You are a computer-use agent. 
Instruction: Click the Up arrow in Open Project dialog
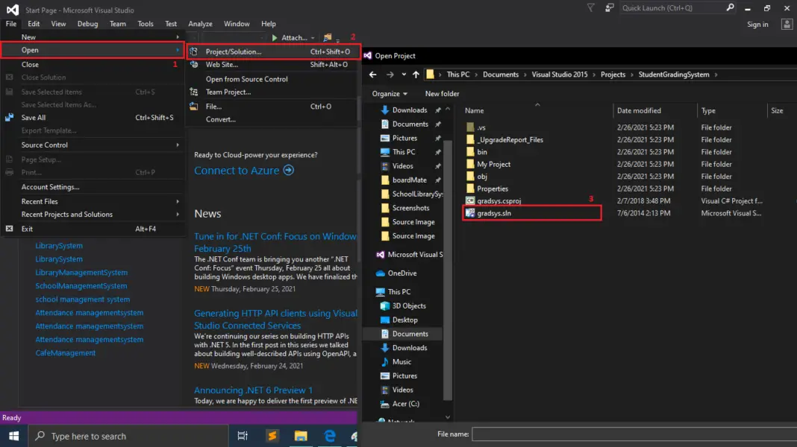coord(416,74)
